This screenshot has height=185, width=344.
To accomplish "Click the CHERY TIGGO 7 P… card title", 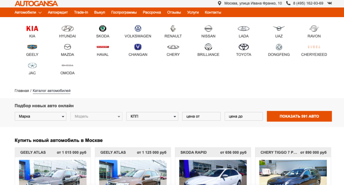I will coord(279,152).
